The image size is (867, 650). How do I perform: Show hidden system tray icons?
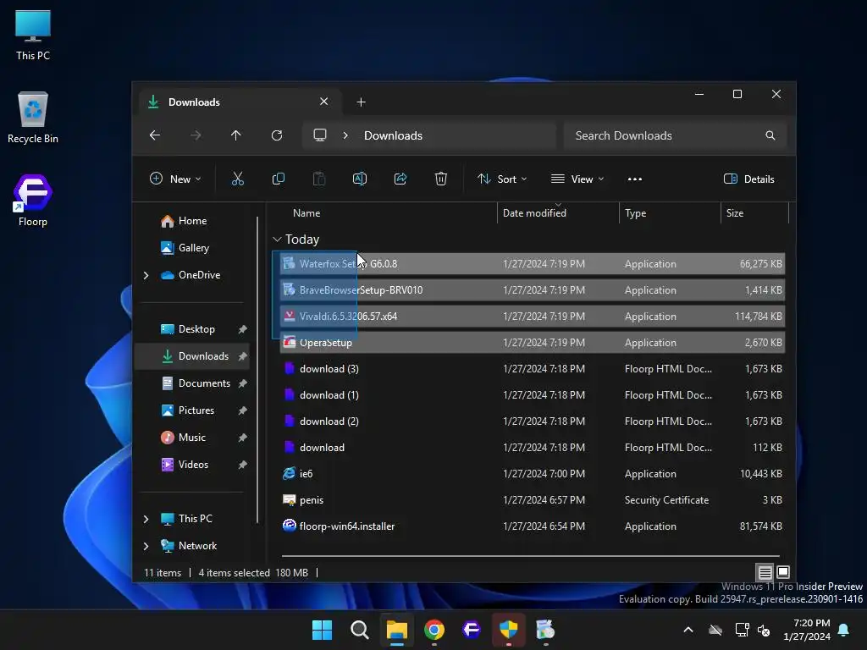pyautogui.click(x=688, y=630)
